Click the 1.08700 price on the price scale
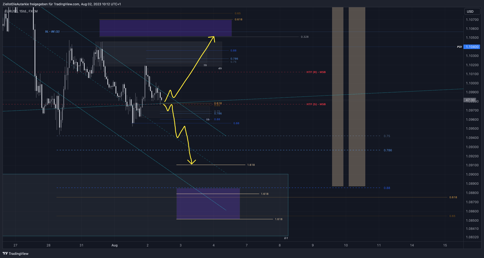Viewport: 484px width, 258px height. pyautogui.click(x=472, y=202)
